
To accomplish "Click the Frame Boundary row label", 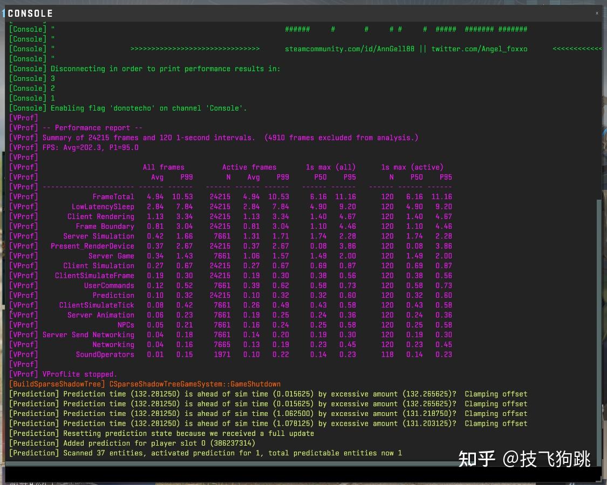I will tap(105, 227).
